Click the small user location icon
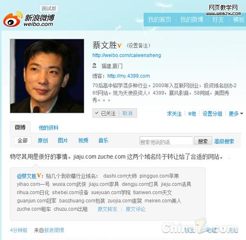 click(94, 66)
